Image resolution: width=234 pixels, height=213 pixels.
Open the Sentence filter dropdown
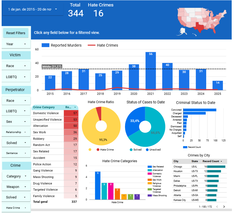pyautogui.click(x=16, y=153)
